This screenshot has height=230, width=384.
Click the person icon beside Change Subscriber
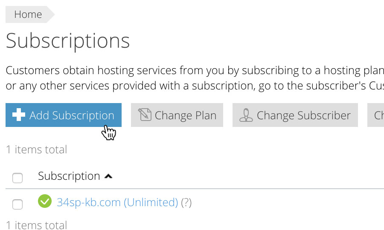click(x=246, y=115)
